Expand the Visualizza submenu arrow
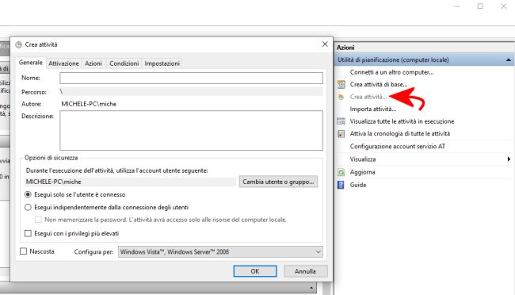515x295 pixels. (x=509, y=159)
